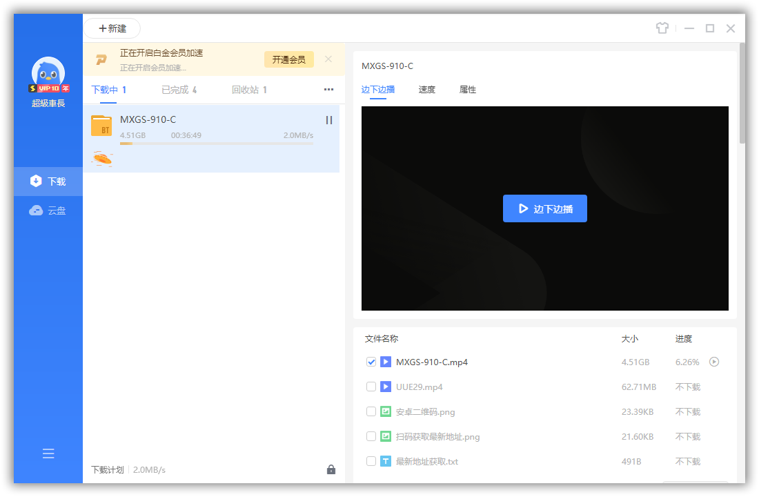This screenshot has height=497, width=759.
Task: Click the BT folder icon of MXGS-910-C
Action: [x=101, y=126]
